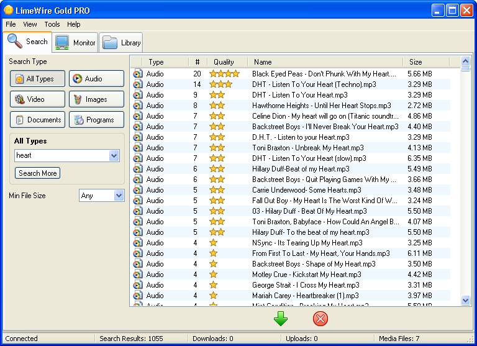This screenshot has width=477, height=346.
Task: Click the LimeWire logo in the title bar
Action: [x=9, y=10]
